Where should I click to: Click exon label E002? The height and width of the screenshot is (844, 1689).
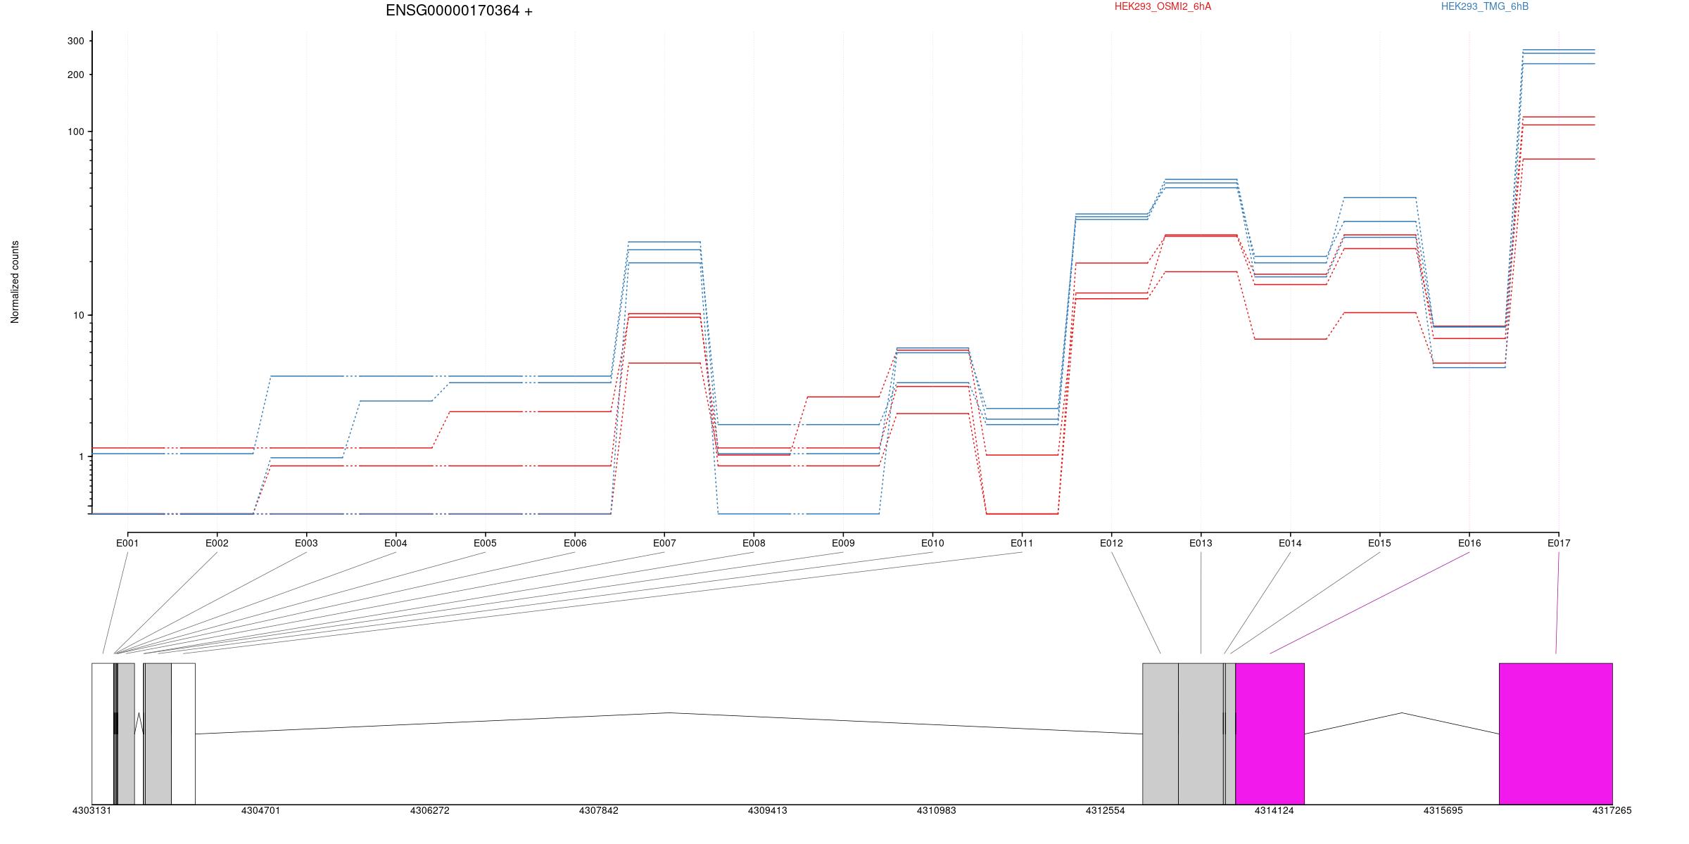[x=217, y=543]
